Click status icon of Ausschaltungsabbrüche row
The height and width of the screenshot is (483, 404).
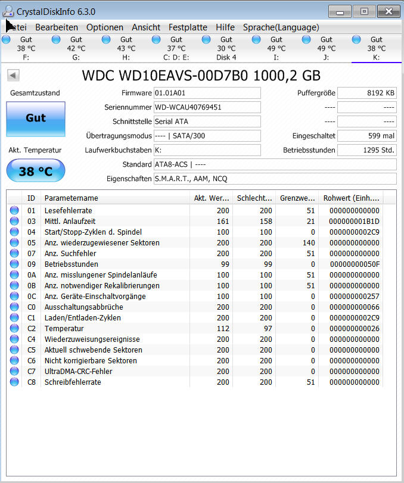(14, 307)
